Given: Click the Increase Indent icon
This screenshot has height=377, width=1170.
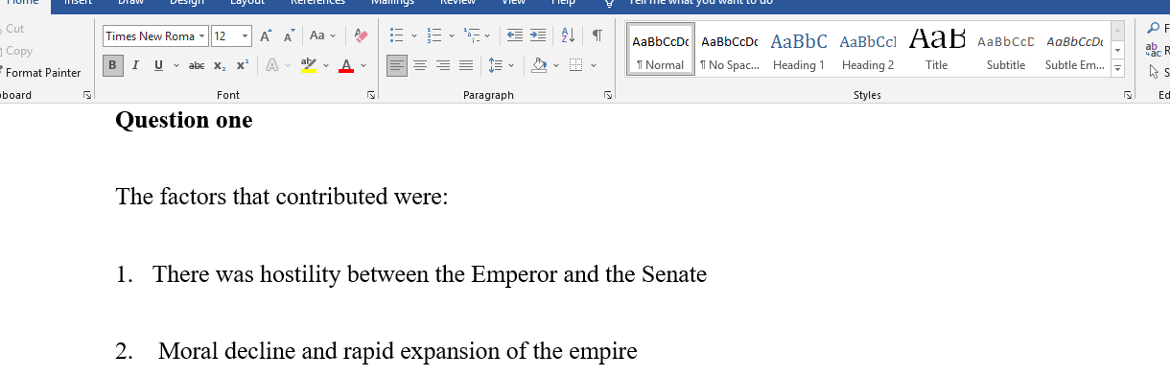Looking at the screenshot, I should pyautogui.click(x=538, y=36).
